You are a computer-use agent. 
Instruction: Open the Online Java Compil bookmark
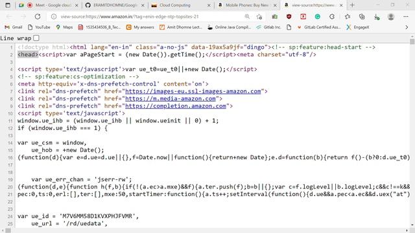(x=229, y=27)
